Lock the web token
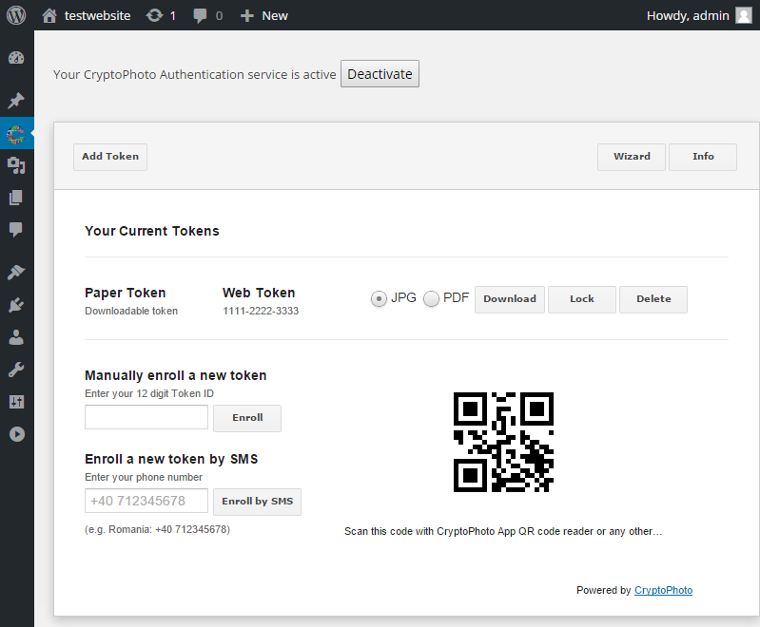Viewport: 760px width, 627px height. (581, 299)
